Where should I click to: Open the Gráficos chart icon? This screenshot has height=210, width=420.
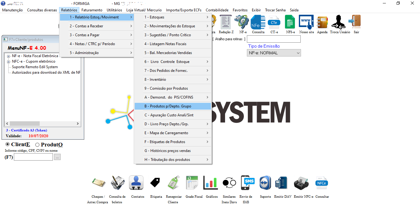(211, 183)
